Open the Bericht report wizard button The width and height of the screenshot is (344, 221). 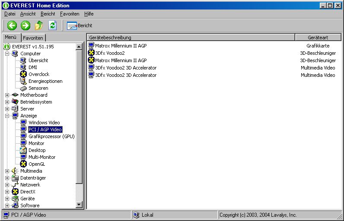(80, 25)
